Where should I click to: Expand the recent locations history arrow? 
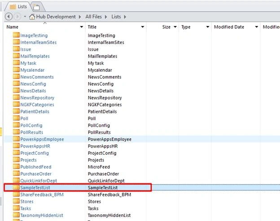pyautogui.click(x=25, y=17)
